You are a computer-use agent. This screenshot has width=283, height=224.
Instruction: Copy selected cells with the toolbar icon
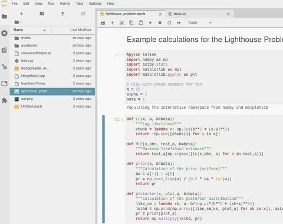point(131,22)
